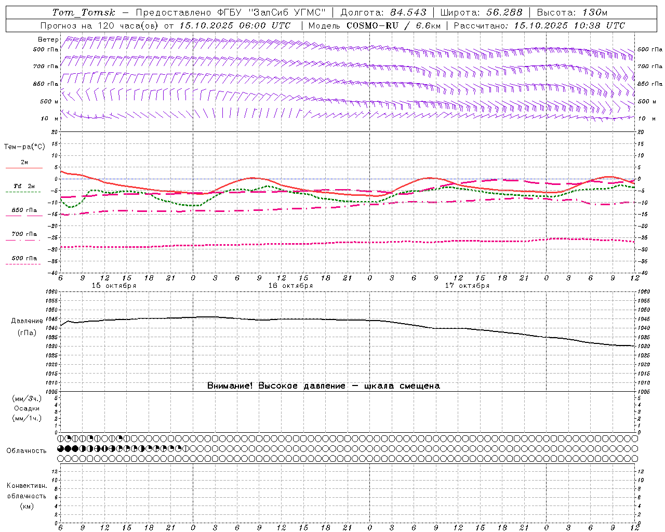Click the "(км)" convective cloud unit label
The height and width of the screenshot is (532, 665).
click(26, 506)
